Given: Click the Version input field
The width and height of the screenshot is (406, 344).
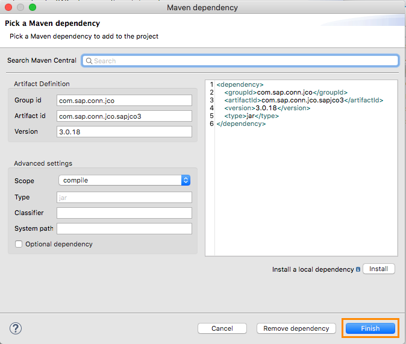Looking at the screenshot, I should (x=124, y=131).
